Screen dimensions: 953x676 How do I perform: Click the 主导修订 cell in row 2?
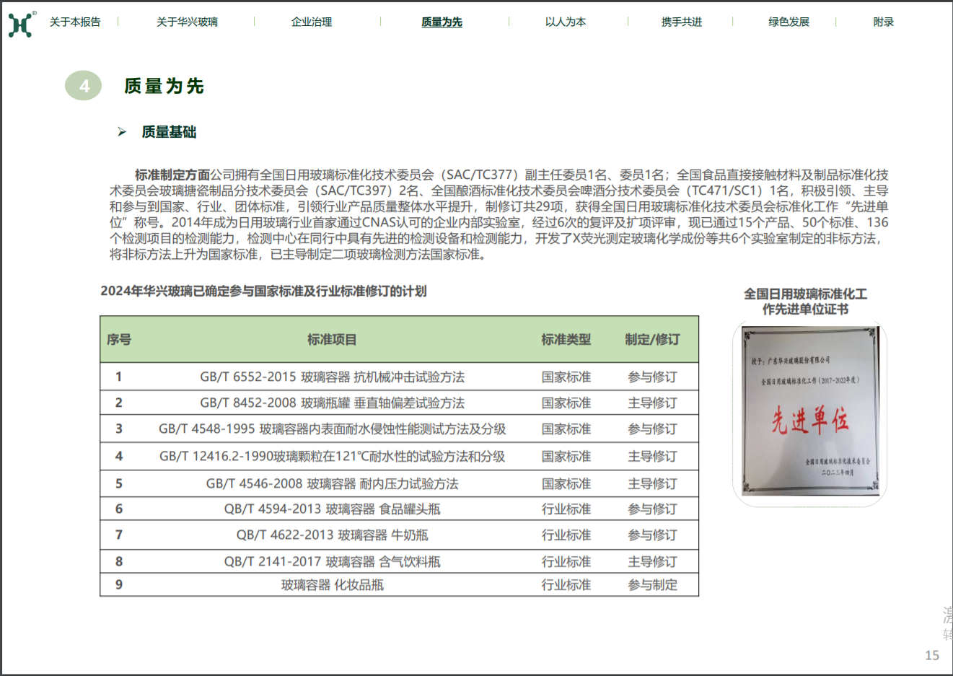652,403
